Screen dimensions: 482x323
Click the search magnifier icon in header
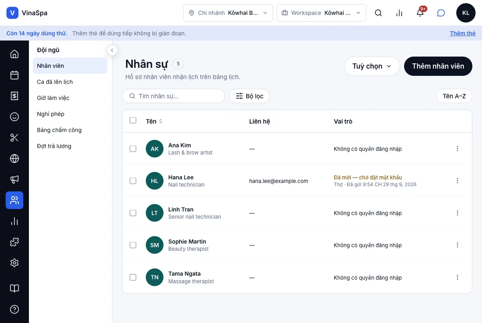pos(378,13)
